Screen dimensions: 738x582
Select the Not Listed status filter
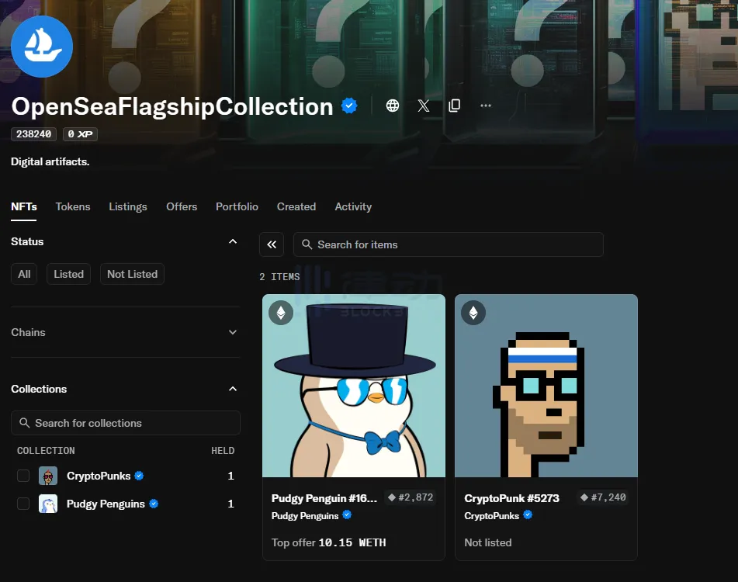(132, 274)
